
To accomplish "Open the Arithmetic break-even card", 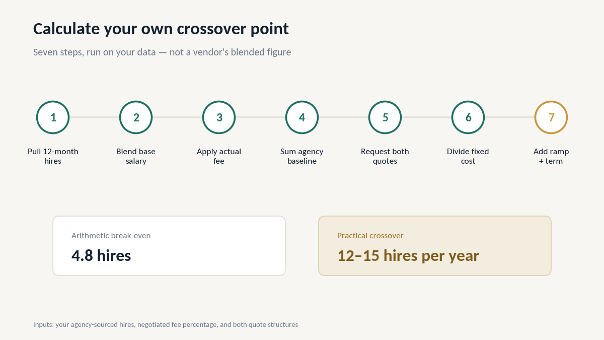I will click(x=169, y=246).
